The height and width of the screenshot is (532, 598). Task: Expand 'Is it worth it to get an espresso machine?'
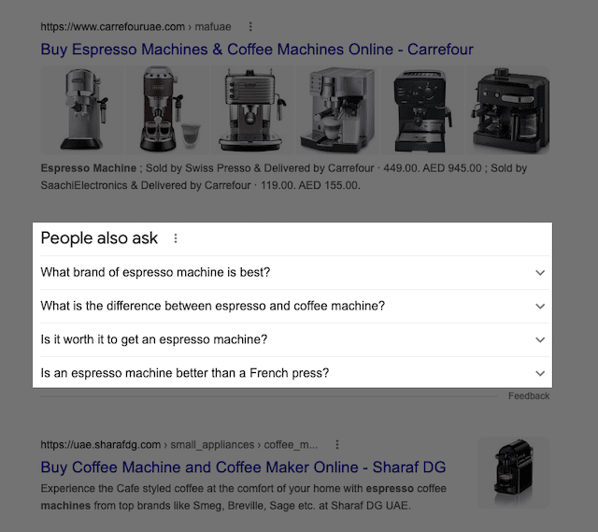(295, 339)
